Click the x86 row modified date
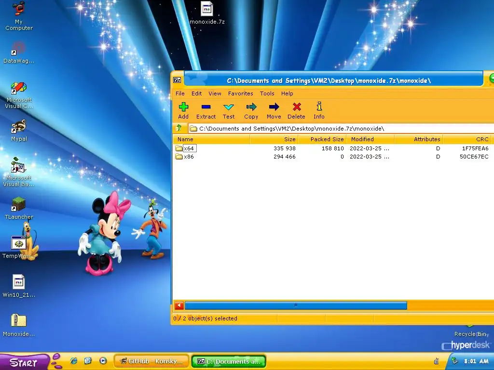 coord(370,157)
